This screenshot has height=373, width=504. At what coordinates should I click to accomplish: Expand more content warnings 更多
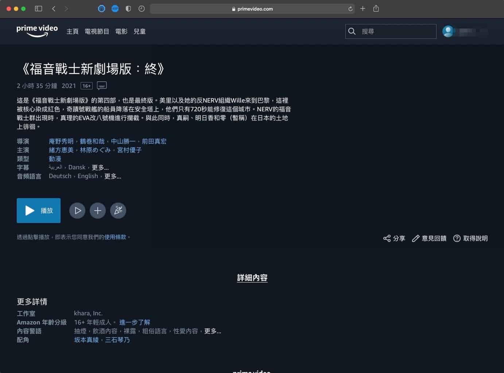tap(213, 331)
